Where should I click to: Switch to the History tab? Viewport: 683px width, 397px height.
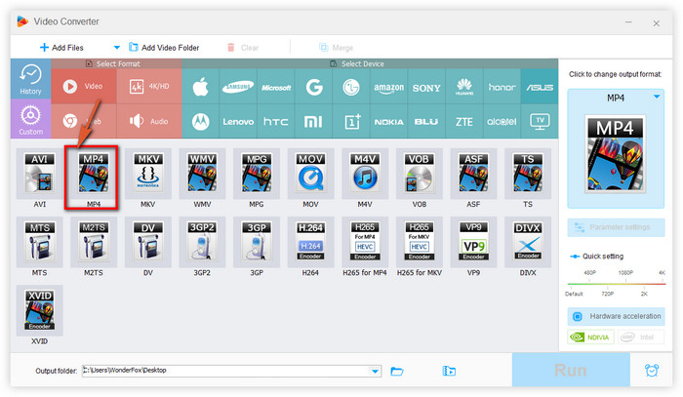click(x=30, y=79)
